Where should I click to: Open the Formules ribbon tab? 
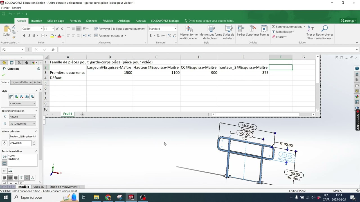pyautogui.click(x=75, y=21)
